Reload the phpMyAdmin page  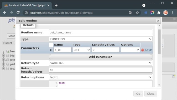(18, 13)
